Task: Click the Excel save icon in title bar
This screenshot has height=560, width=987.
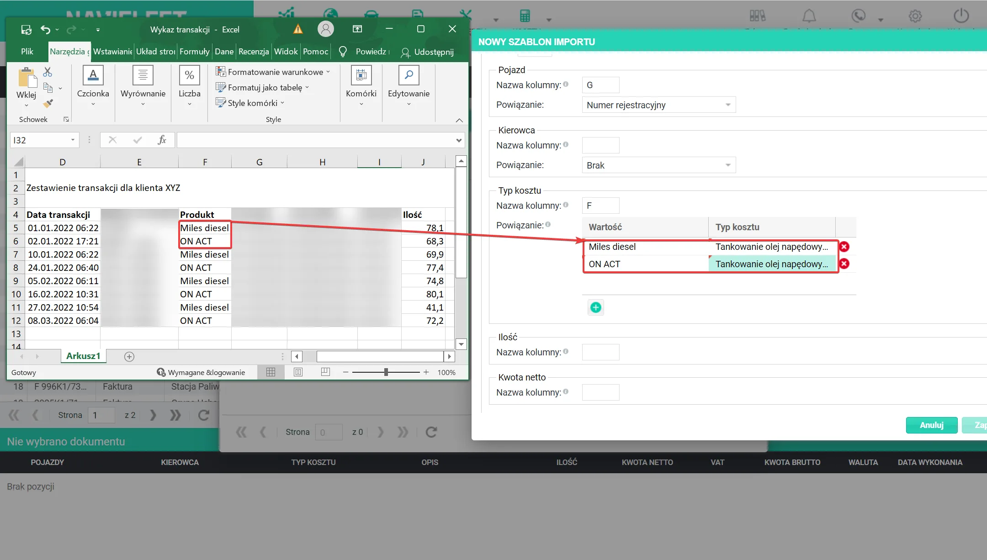Action: pos(26,30)
